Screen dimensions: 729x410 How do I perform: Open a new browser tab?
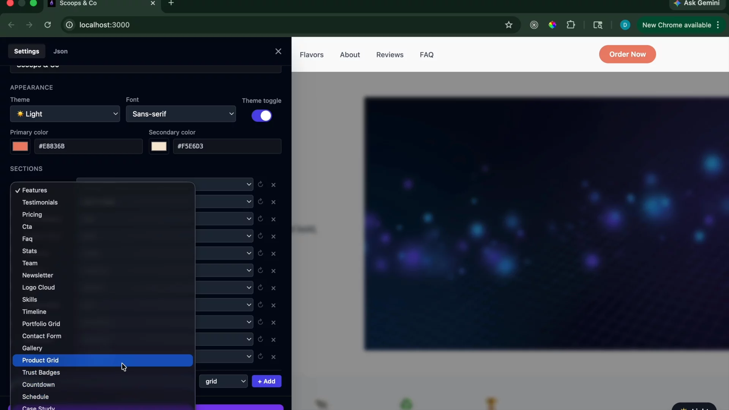[x=171, y=3]
